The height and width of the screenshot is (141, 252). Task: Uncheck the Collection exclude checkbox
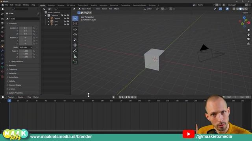62,15
